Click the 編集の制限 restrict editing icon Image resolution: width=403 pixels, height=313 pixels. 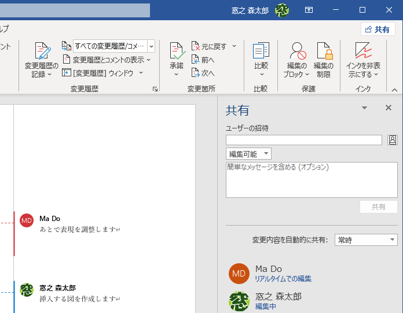[324, 51]
